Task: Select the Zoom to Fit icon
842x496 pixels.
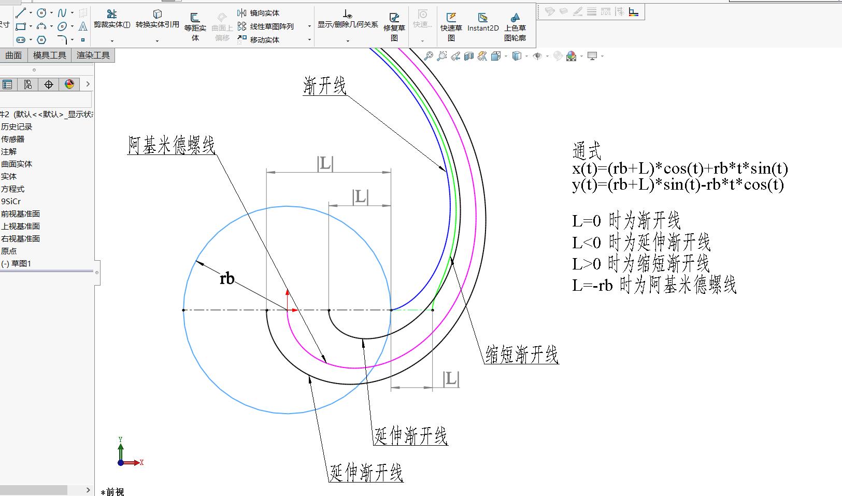Action: click(428, 55)
